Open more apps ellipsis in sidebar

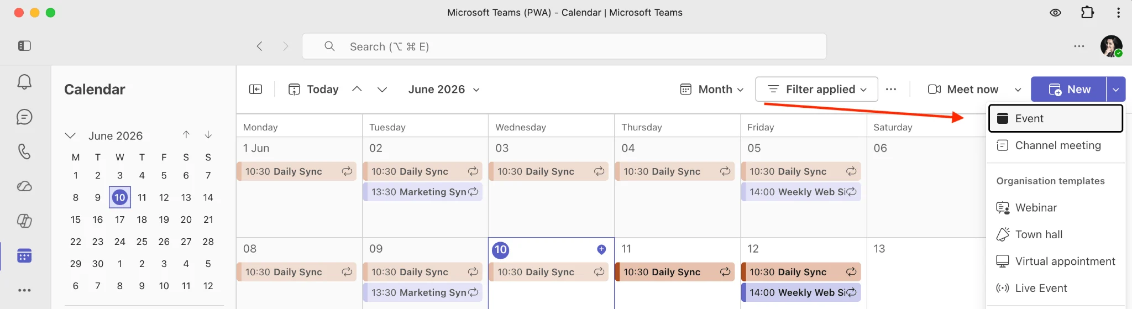coord(24,290)
